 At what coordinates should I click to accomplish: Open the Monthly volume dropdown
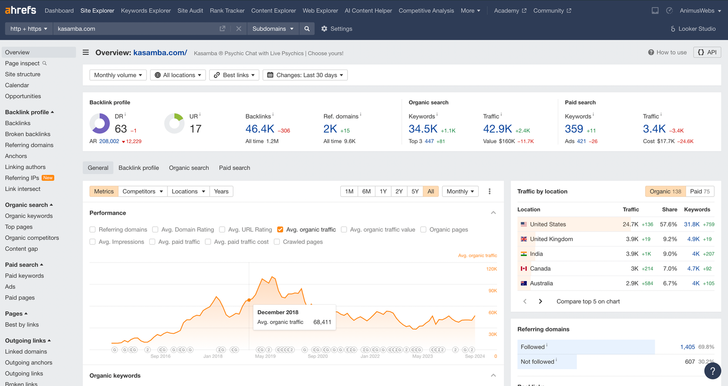[x=118, y=75]
